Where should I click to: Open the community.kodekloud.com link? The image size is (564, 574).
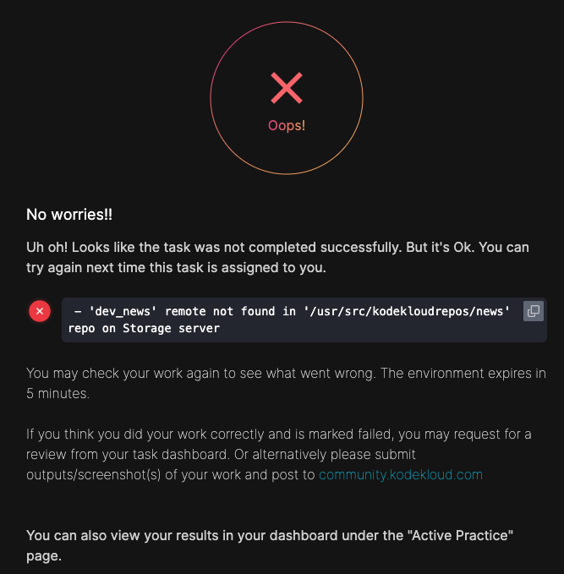coord(400,474)
